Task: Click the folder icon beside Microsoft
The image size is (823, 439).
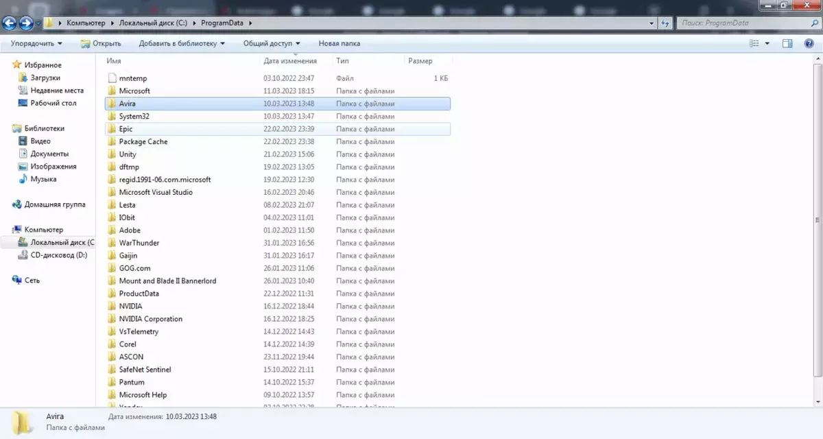Action: pyautogui.click(x=112, y=91)
